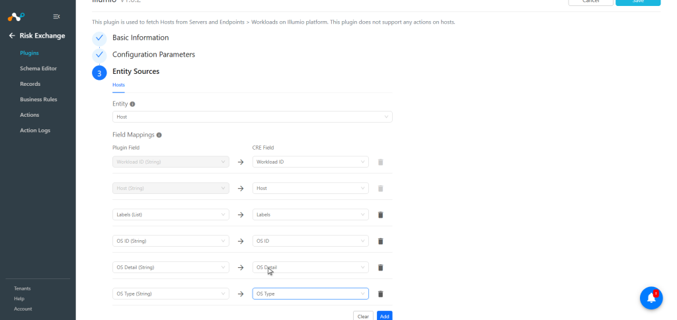Screen dimensions: 677x320
Task: Go to Basic Information step
Action: point(140,38)
